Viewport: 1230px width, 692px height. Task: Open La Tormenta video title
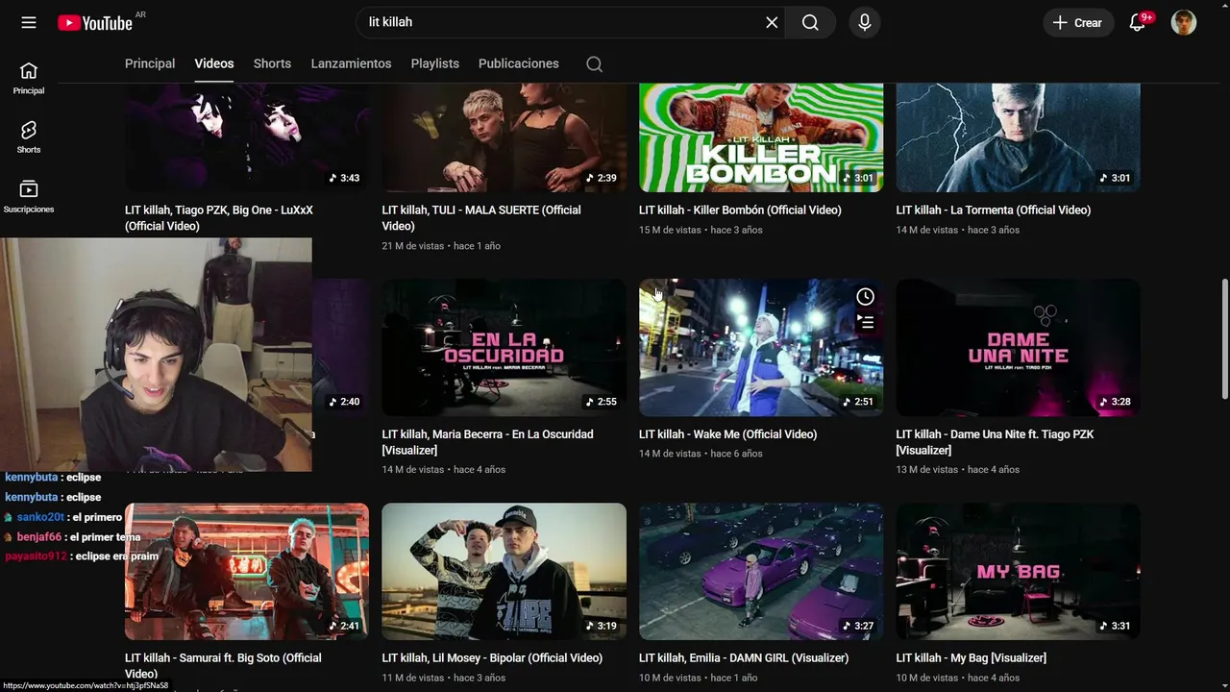click(994, 210)
